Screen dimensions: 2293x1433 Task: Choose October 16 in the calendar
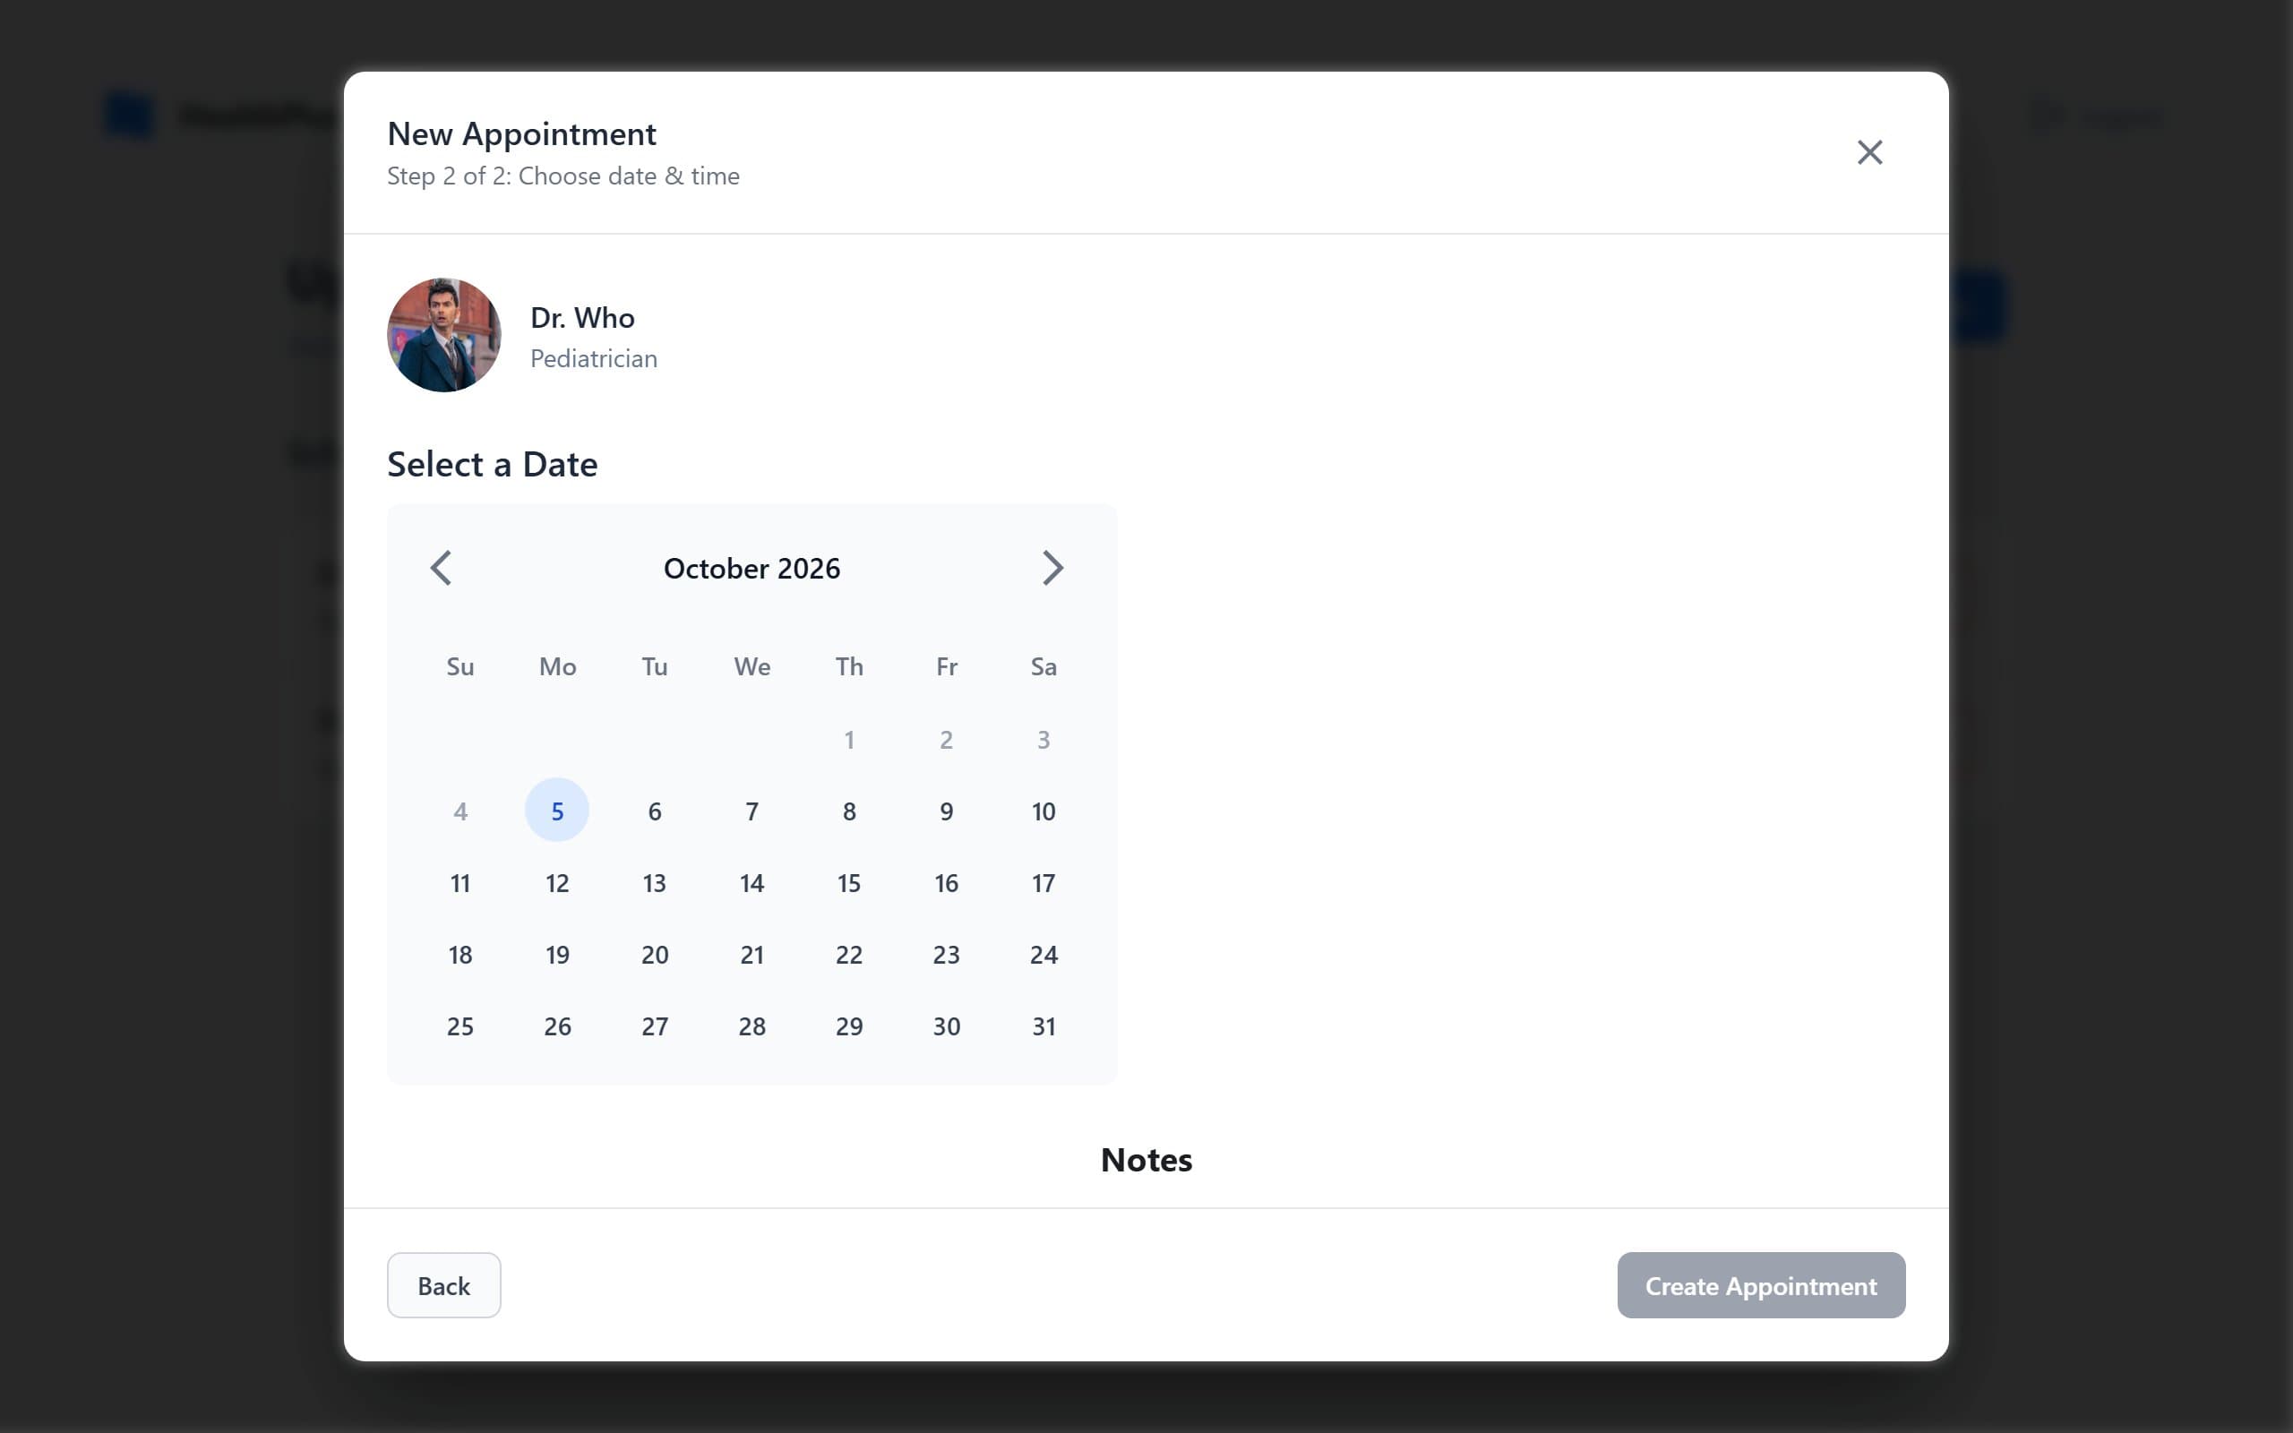pyautogui.click(x=947, y=882)
